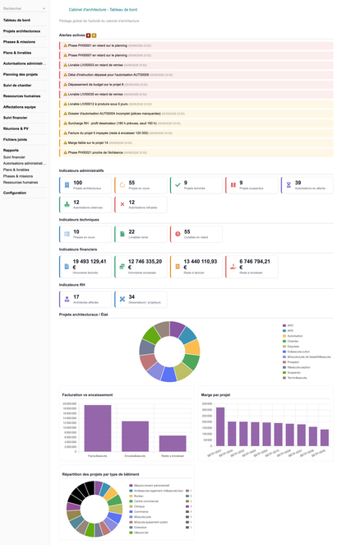Click the red alert count badge
This screenshot has width=342, height=545.
(x=89, y=35)
